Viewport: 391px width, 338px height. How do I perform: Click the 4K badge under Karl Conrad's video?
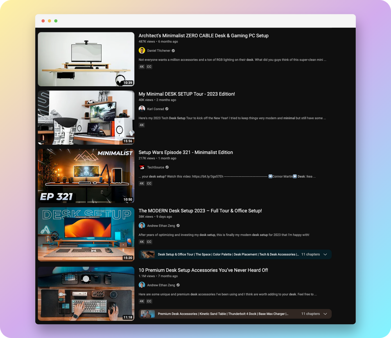[142, 125]
